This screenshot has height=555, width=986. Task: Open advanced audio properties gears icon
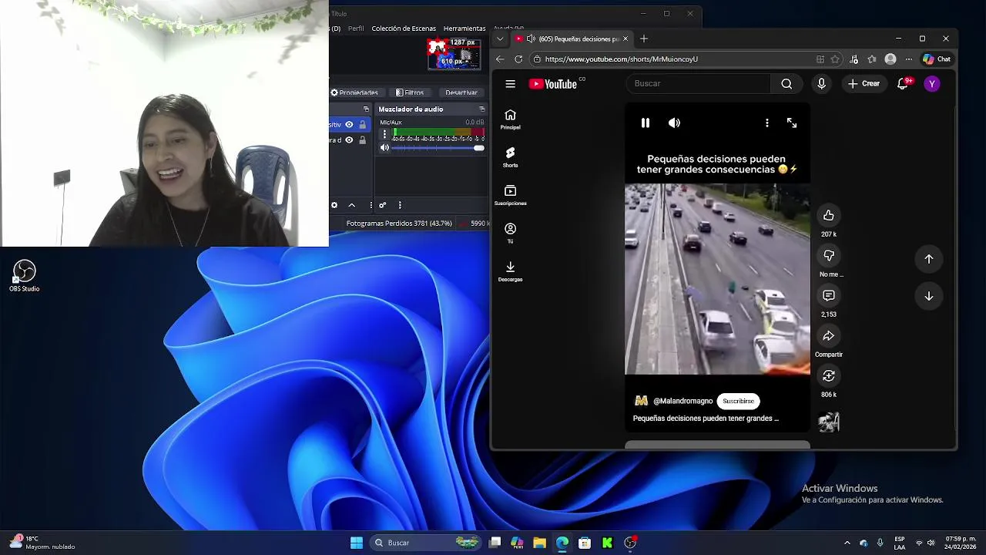coord(382,205)
